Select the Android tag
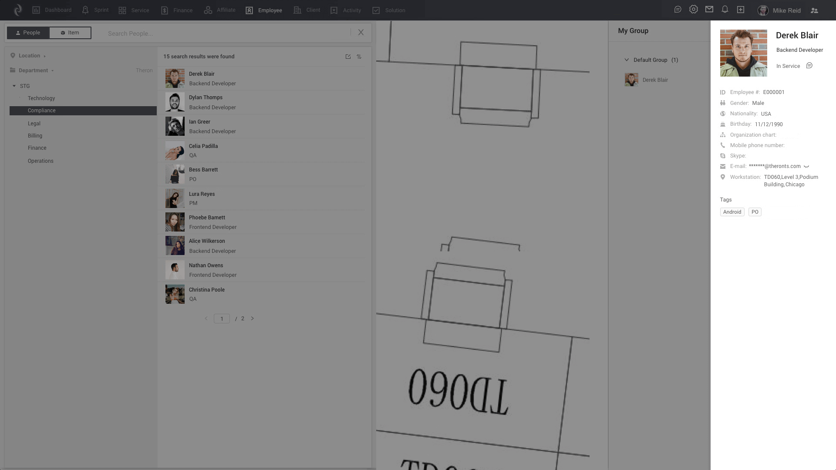This screenshot has width=836, height=470. click(732, 212)
